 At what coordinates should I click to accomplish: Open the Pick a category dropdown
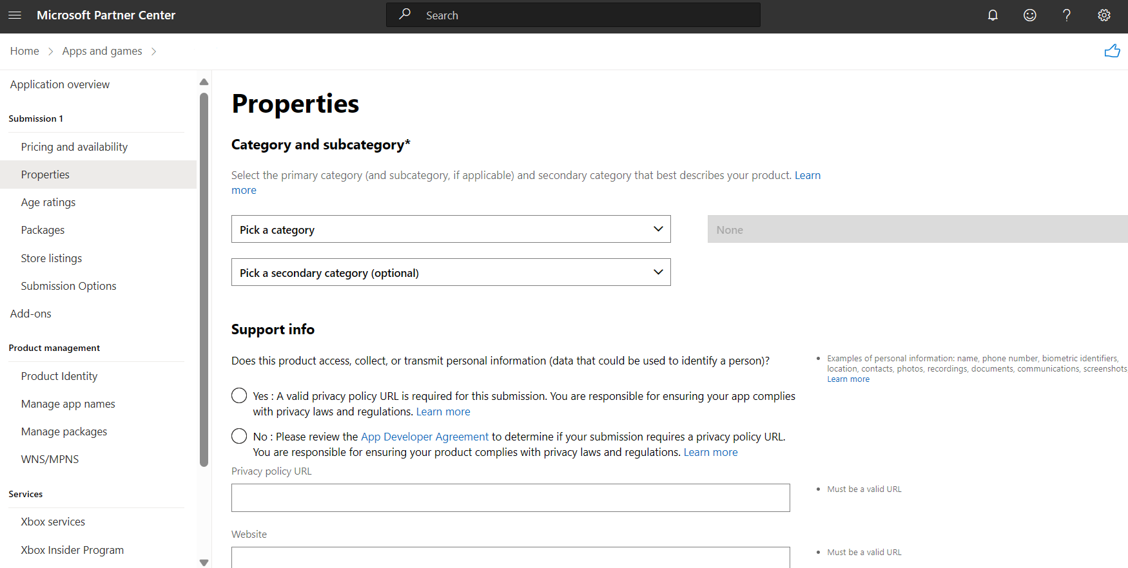[451, 229]
